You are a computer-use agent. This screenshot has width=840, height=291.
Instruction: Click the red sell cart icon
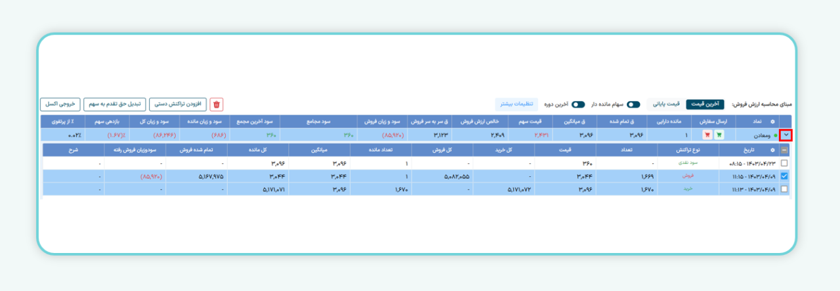pyautogui.click(x=707, y=135)
